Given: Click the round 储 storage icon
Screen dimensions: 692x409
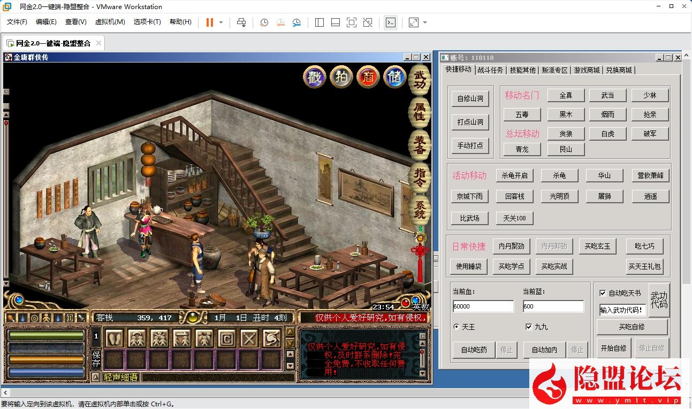Looking at the screenshot, I should (396, 78).
